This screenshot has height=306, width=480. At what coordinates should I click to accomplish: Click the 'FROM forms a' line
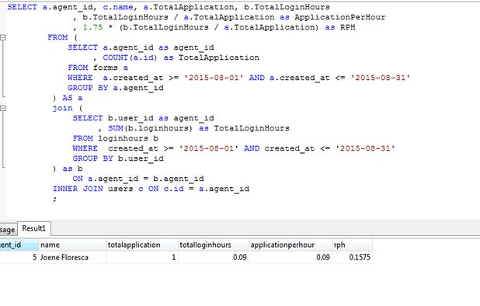(x=98, y=68)
